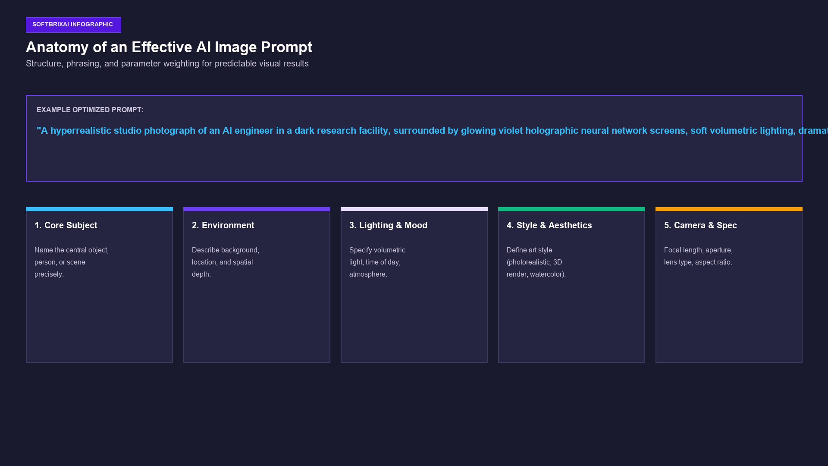Click the blue hyperrealistic studio photograph prompt text

click(x=432, y=131)
